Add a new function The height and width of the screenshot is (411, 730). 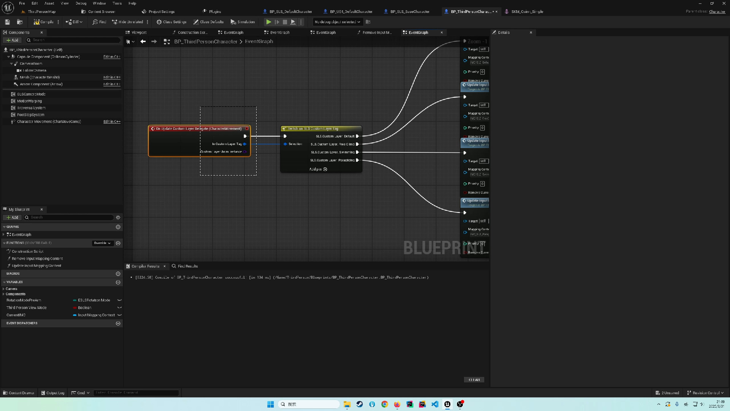point(118,243)
